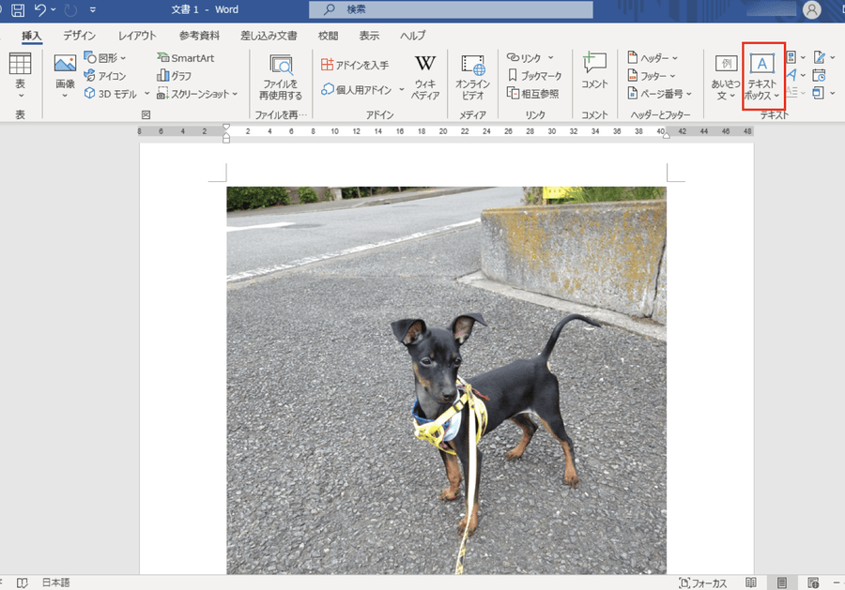Open ヘッダー (Header) dropdown

(653, 57)
